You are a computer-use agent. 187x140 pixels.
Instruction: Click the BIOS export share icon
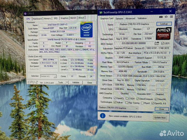click(157, 43)
